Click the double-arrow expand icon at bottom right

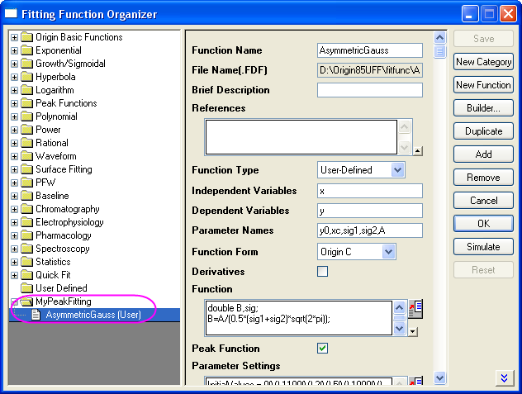[x=504, y=377]
